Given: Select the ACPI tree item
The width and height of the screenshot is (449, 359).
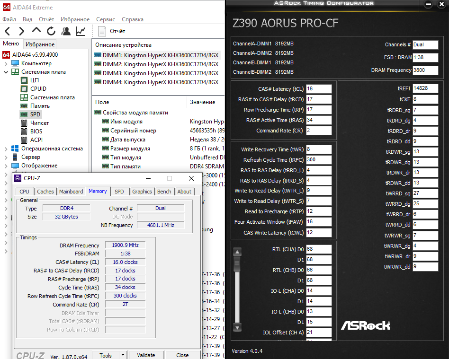Looking at the screenshot, I should (36, 140).
